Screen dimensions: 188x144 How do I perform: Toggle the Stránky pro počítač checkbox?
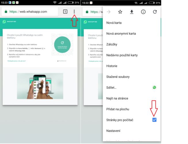[x=154, y=120]
